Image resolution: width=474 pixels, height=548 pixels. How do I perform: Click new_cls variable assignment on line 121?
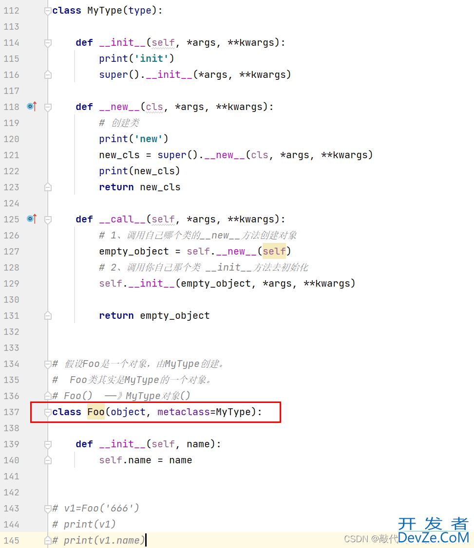pos(119,155)
